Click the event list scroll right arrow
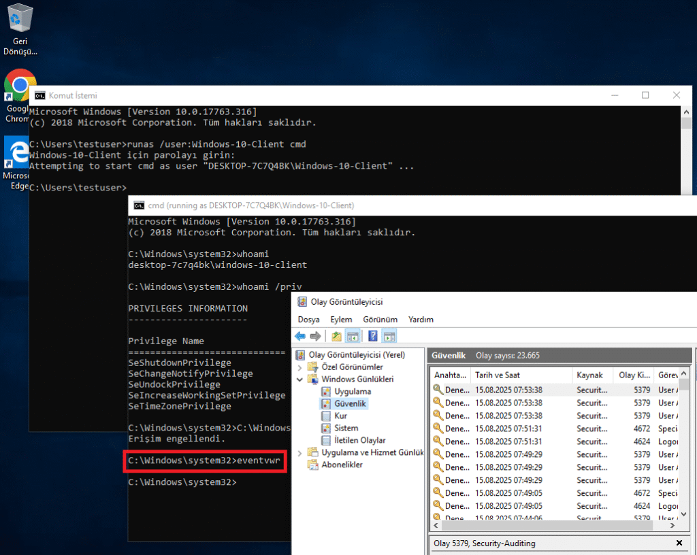 point(672,525)
